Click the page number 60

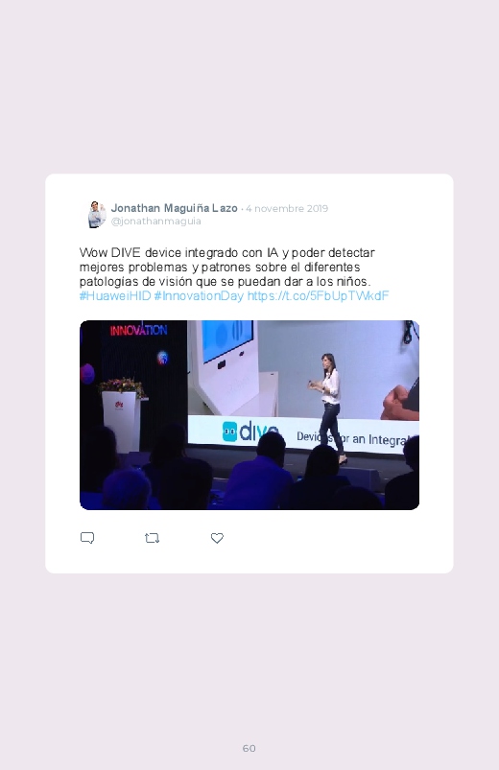[x=249, y=748]
